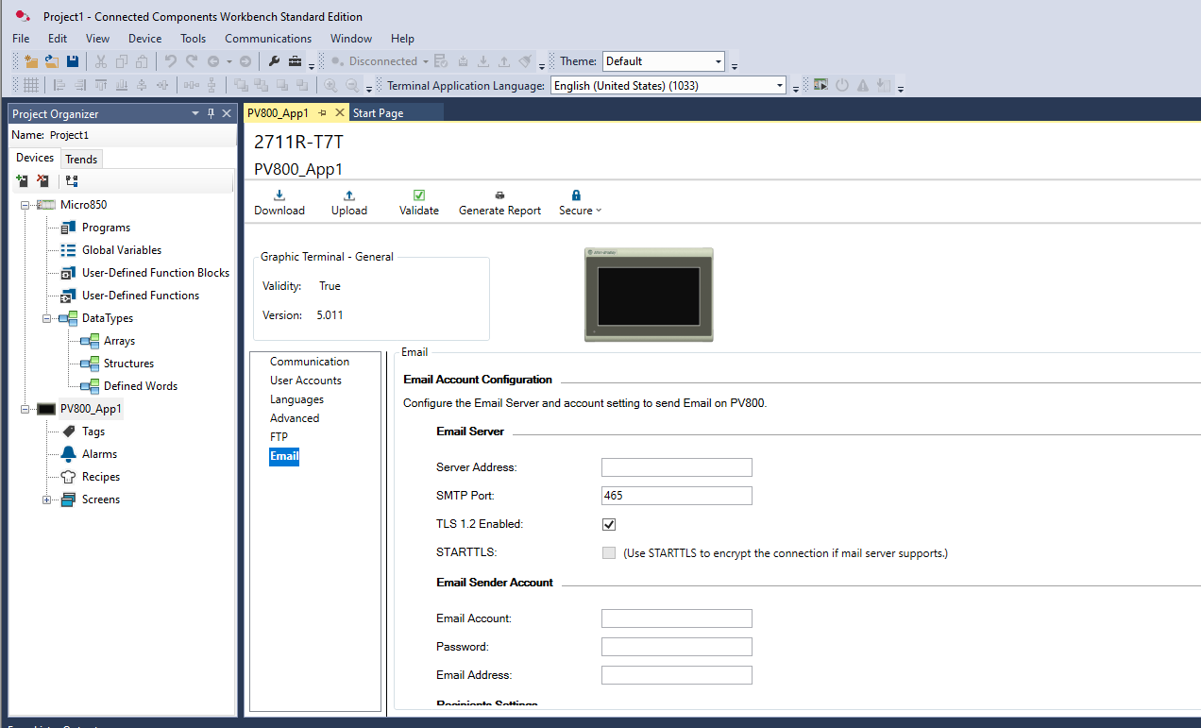Open the Disconnected status dropdown

[x=426, y=61]
